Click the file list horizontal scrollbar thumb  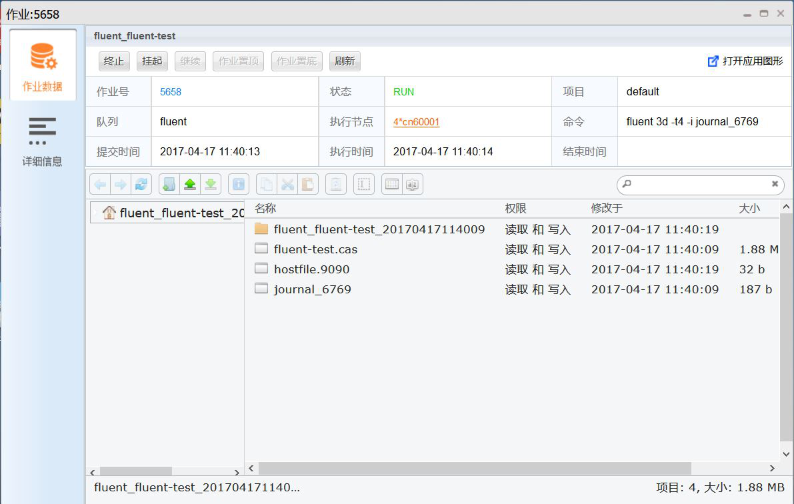coord(475,468)
